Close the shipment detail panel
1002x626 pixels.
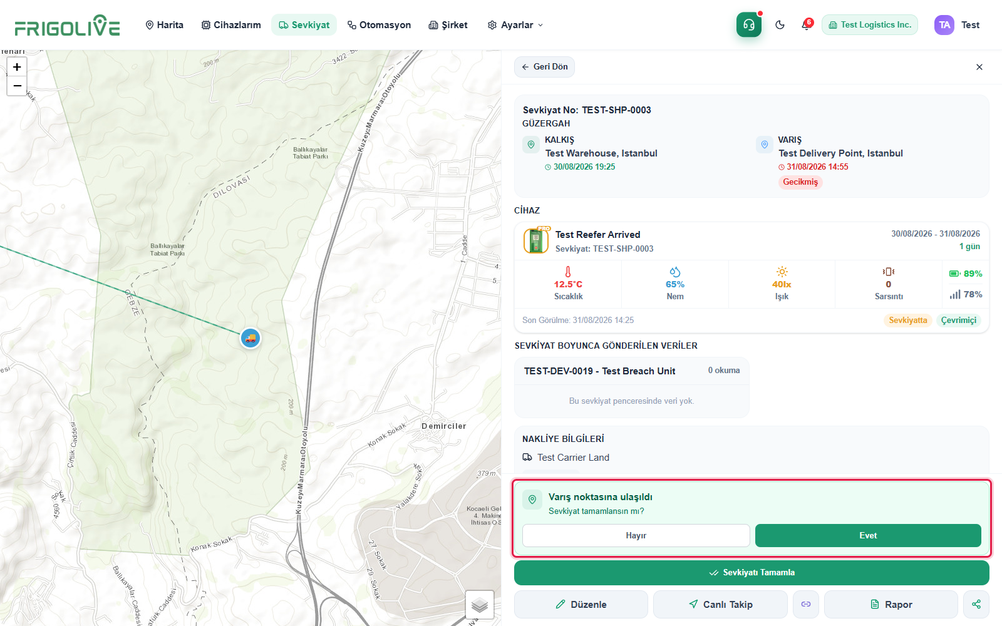coord(979,67)
